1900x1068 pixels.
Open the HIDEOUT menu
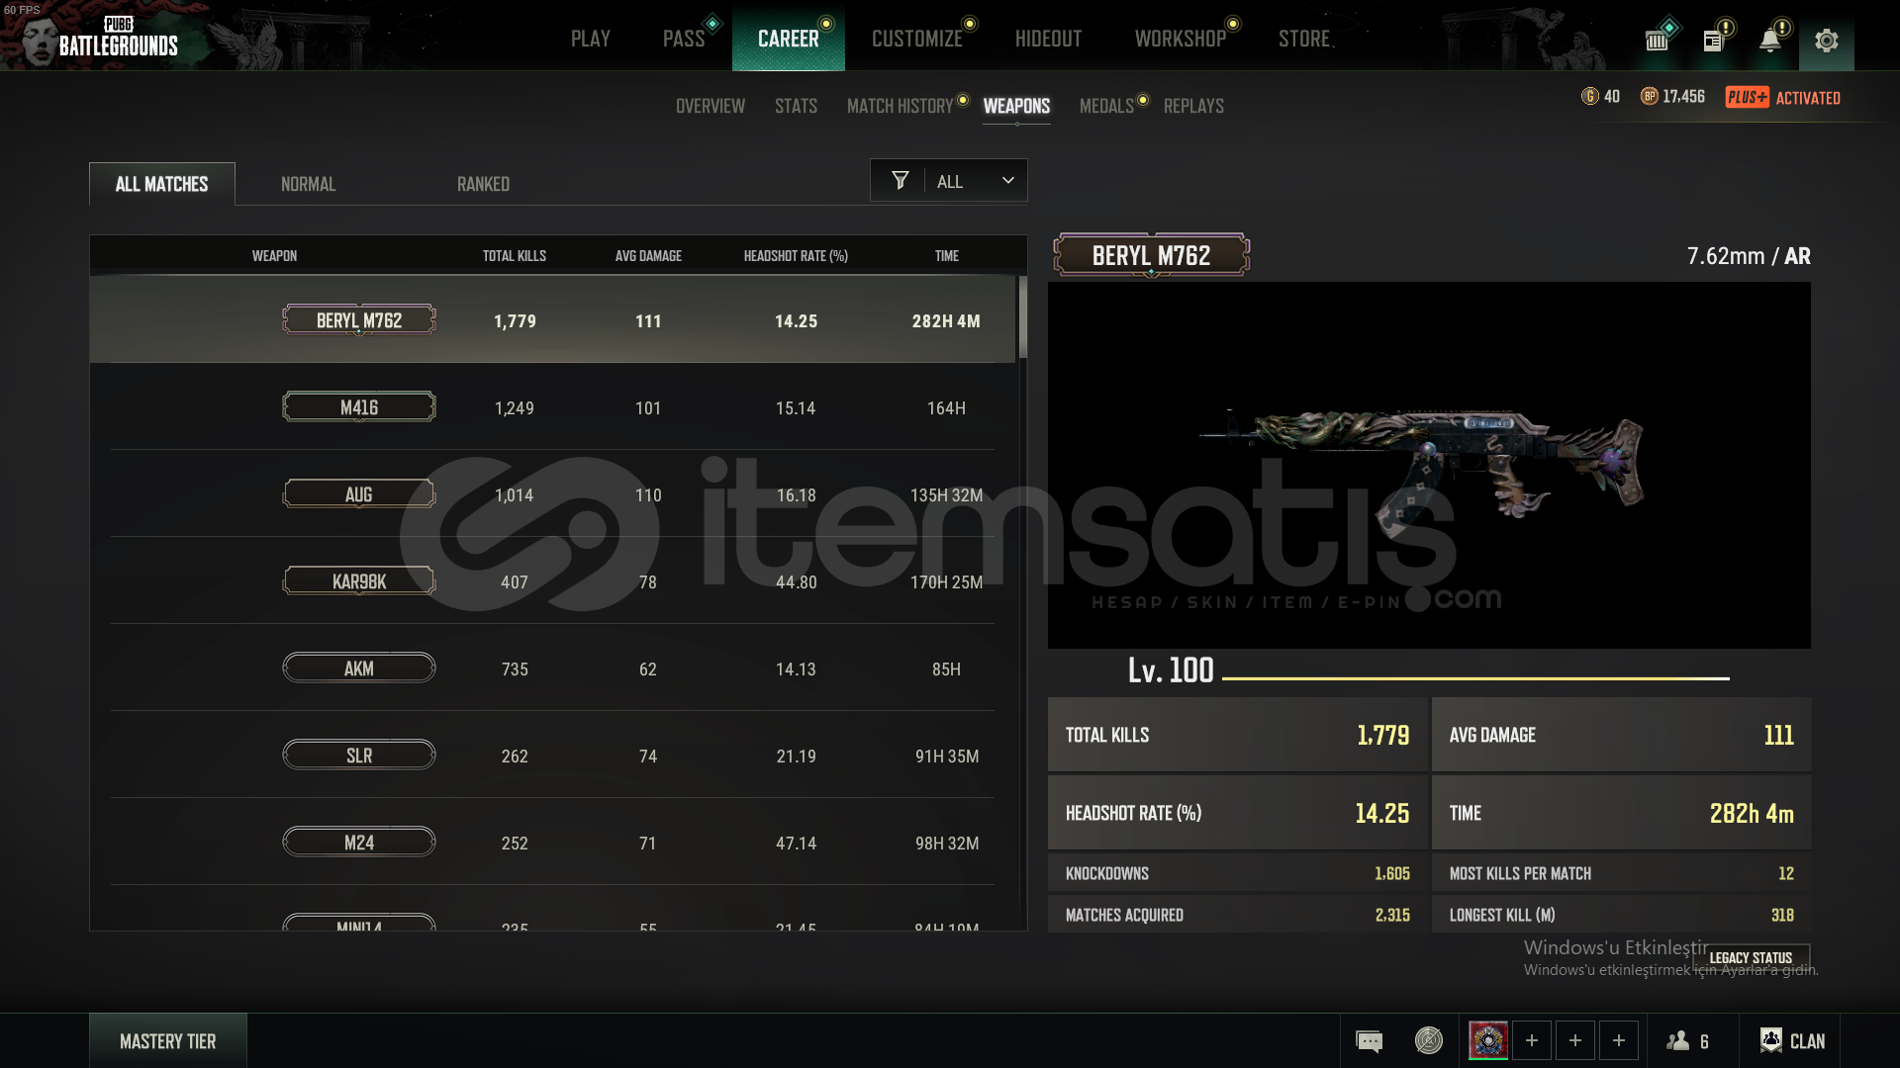[1048, 39]
